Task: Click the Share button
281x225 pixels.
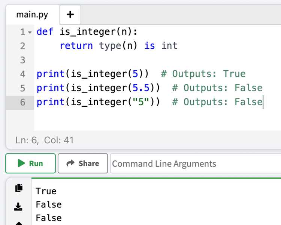Action: (83, 163)
